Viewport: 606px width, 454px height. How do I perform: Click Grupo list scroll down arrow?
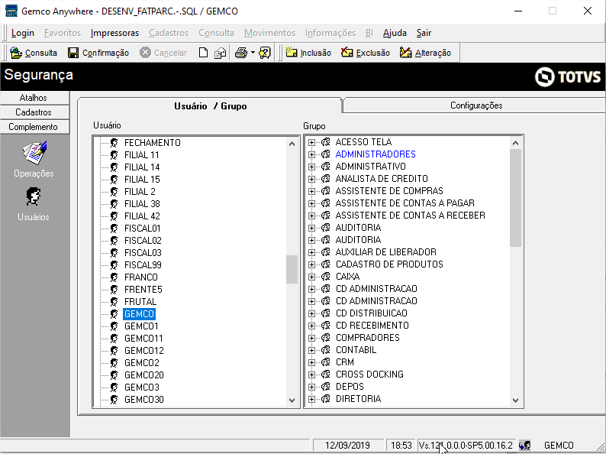[x=515, y=400]
